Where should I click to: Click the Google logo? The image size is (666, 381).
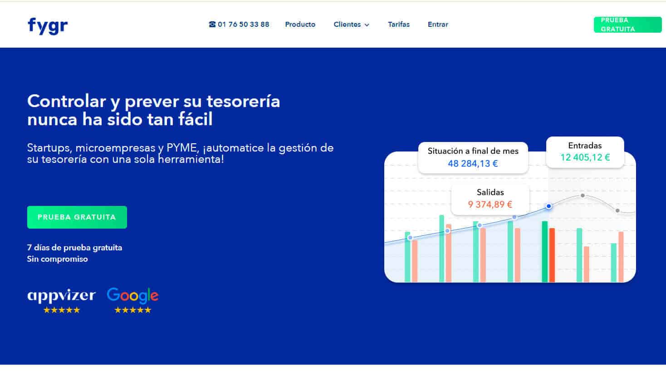click(132, 296)
